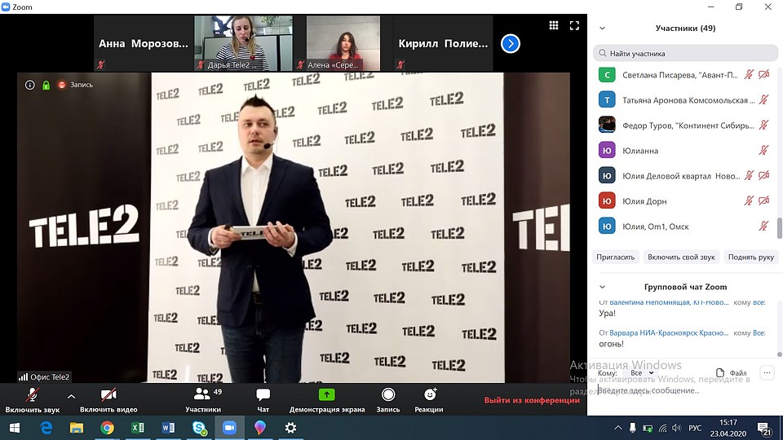Turn on video with the camera icon
This screenshot has width=783, height=440.
point(108,394)
